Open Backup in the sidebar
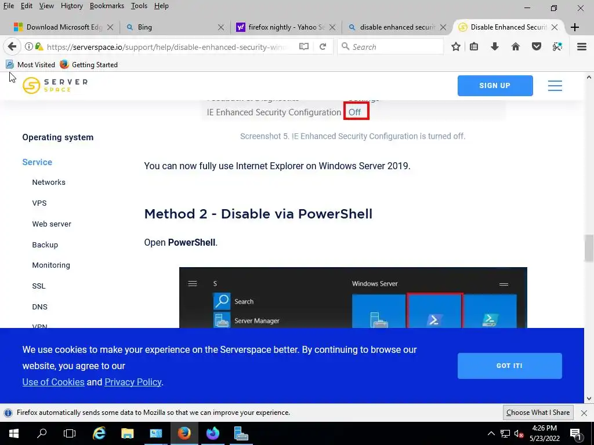The height and width of the screenshot is (445, 594). (45, 245)
